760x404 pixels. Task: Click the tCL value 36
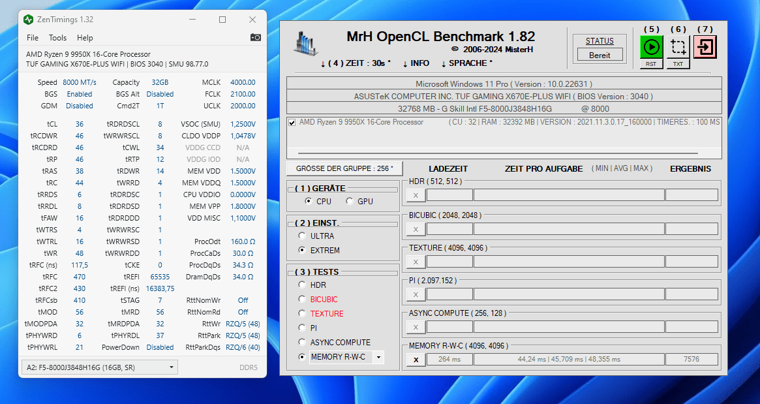pyautogui.click(x=80, y=124)
